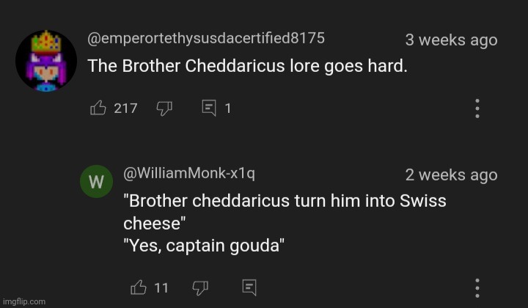Click the '2 weeks ago' timestamp
The height and width of the screenshot is (308, 528).
451,175
